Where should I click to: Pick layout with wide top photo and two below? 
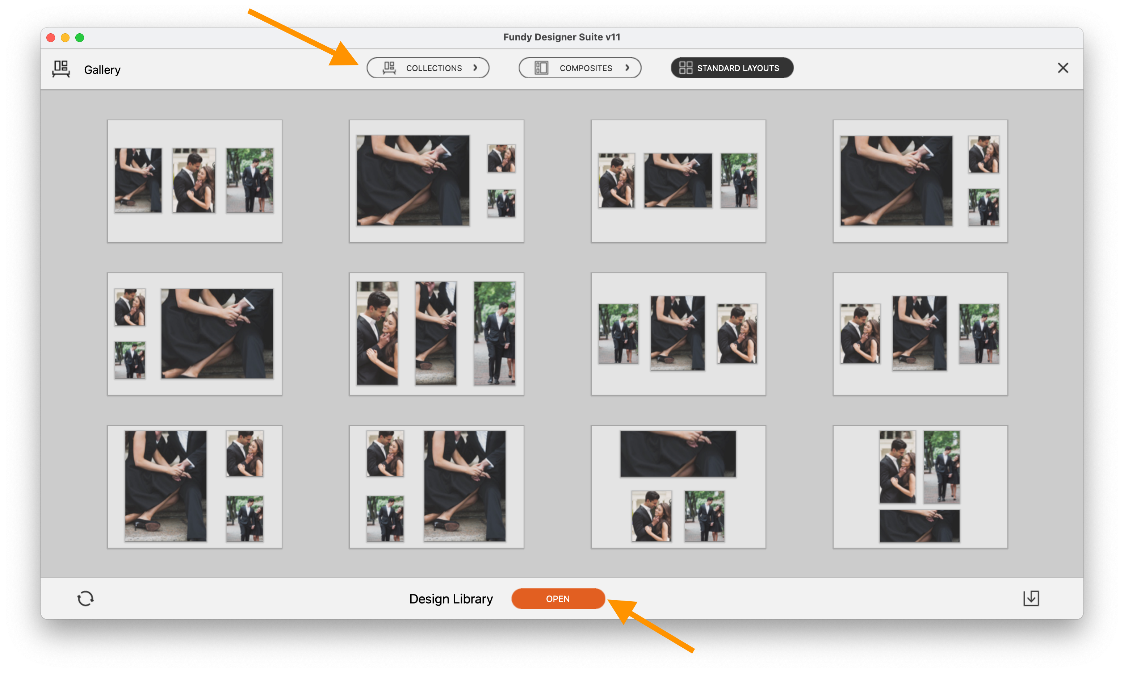[x=678, y=486]
